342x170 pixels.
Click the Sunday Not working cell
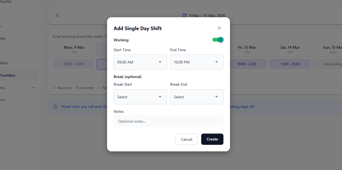(333, 64)
